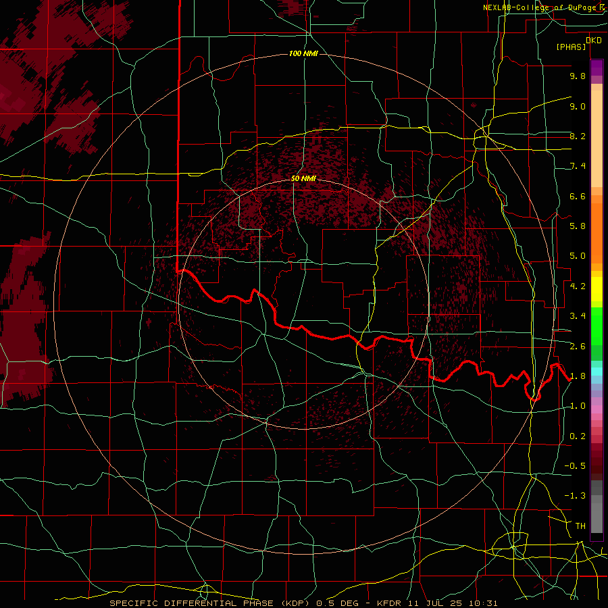Click the -0.5 scale value
Image resolution: width=608 pixels, height=608 pixels.
coord(575,466)
